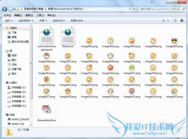
Task: Select image009.png crying emoticon
Action: 111,56
